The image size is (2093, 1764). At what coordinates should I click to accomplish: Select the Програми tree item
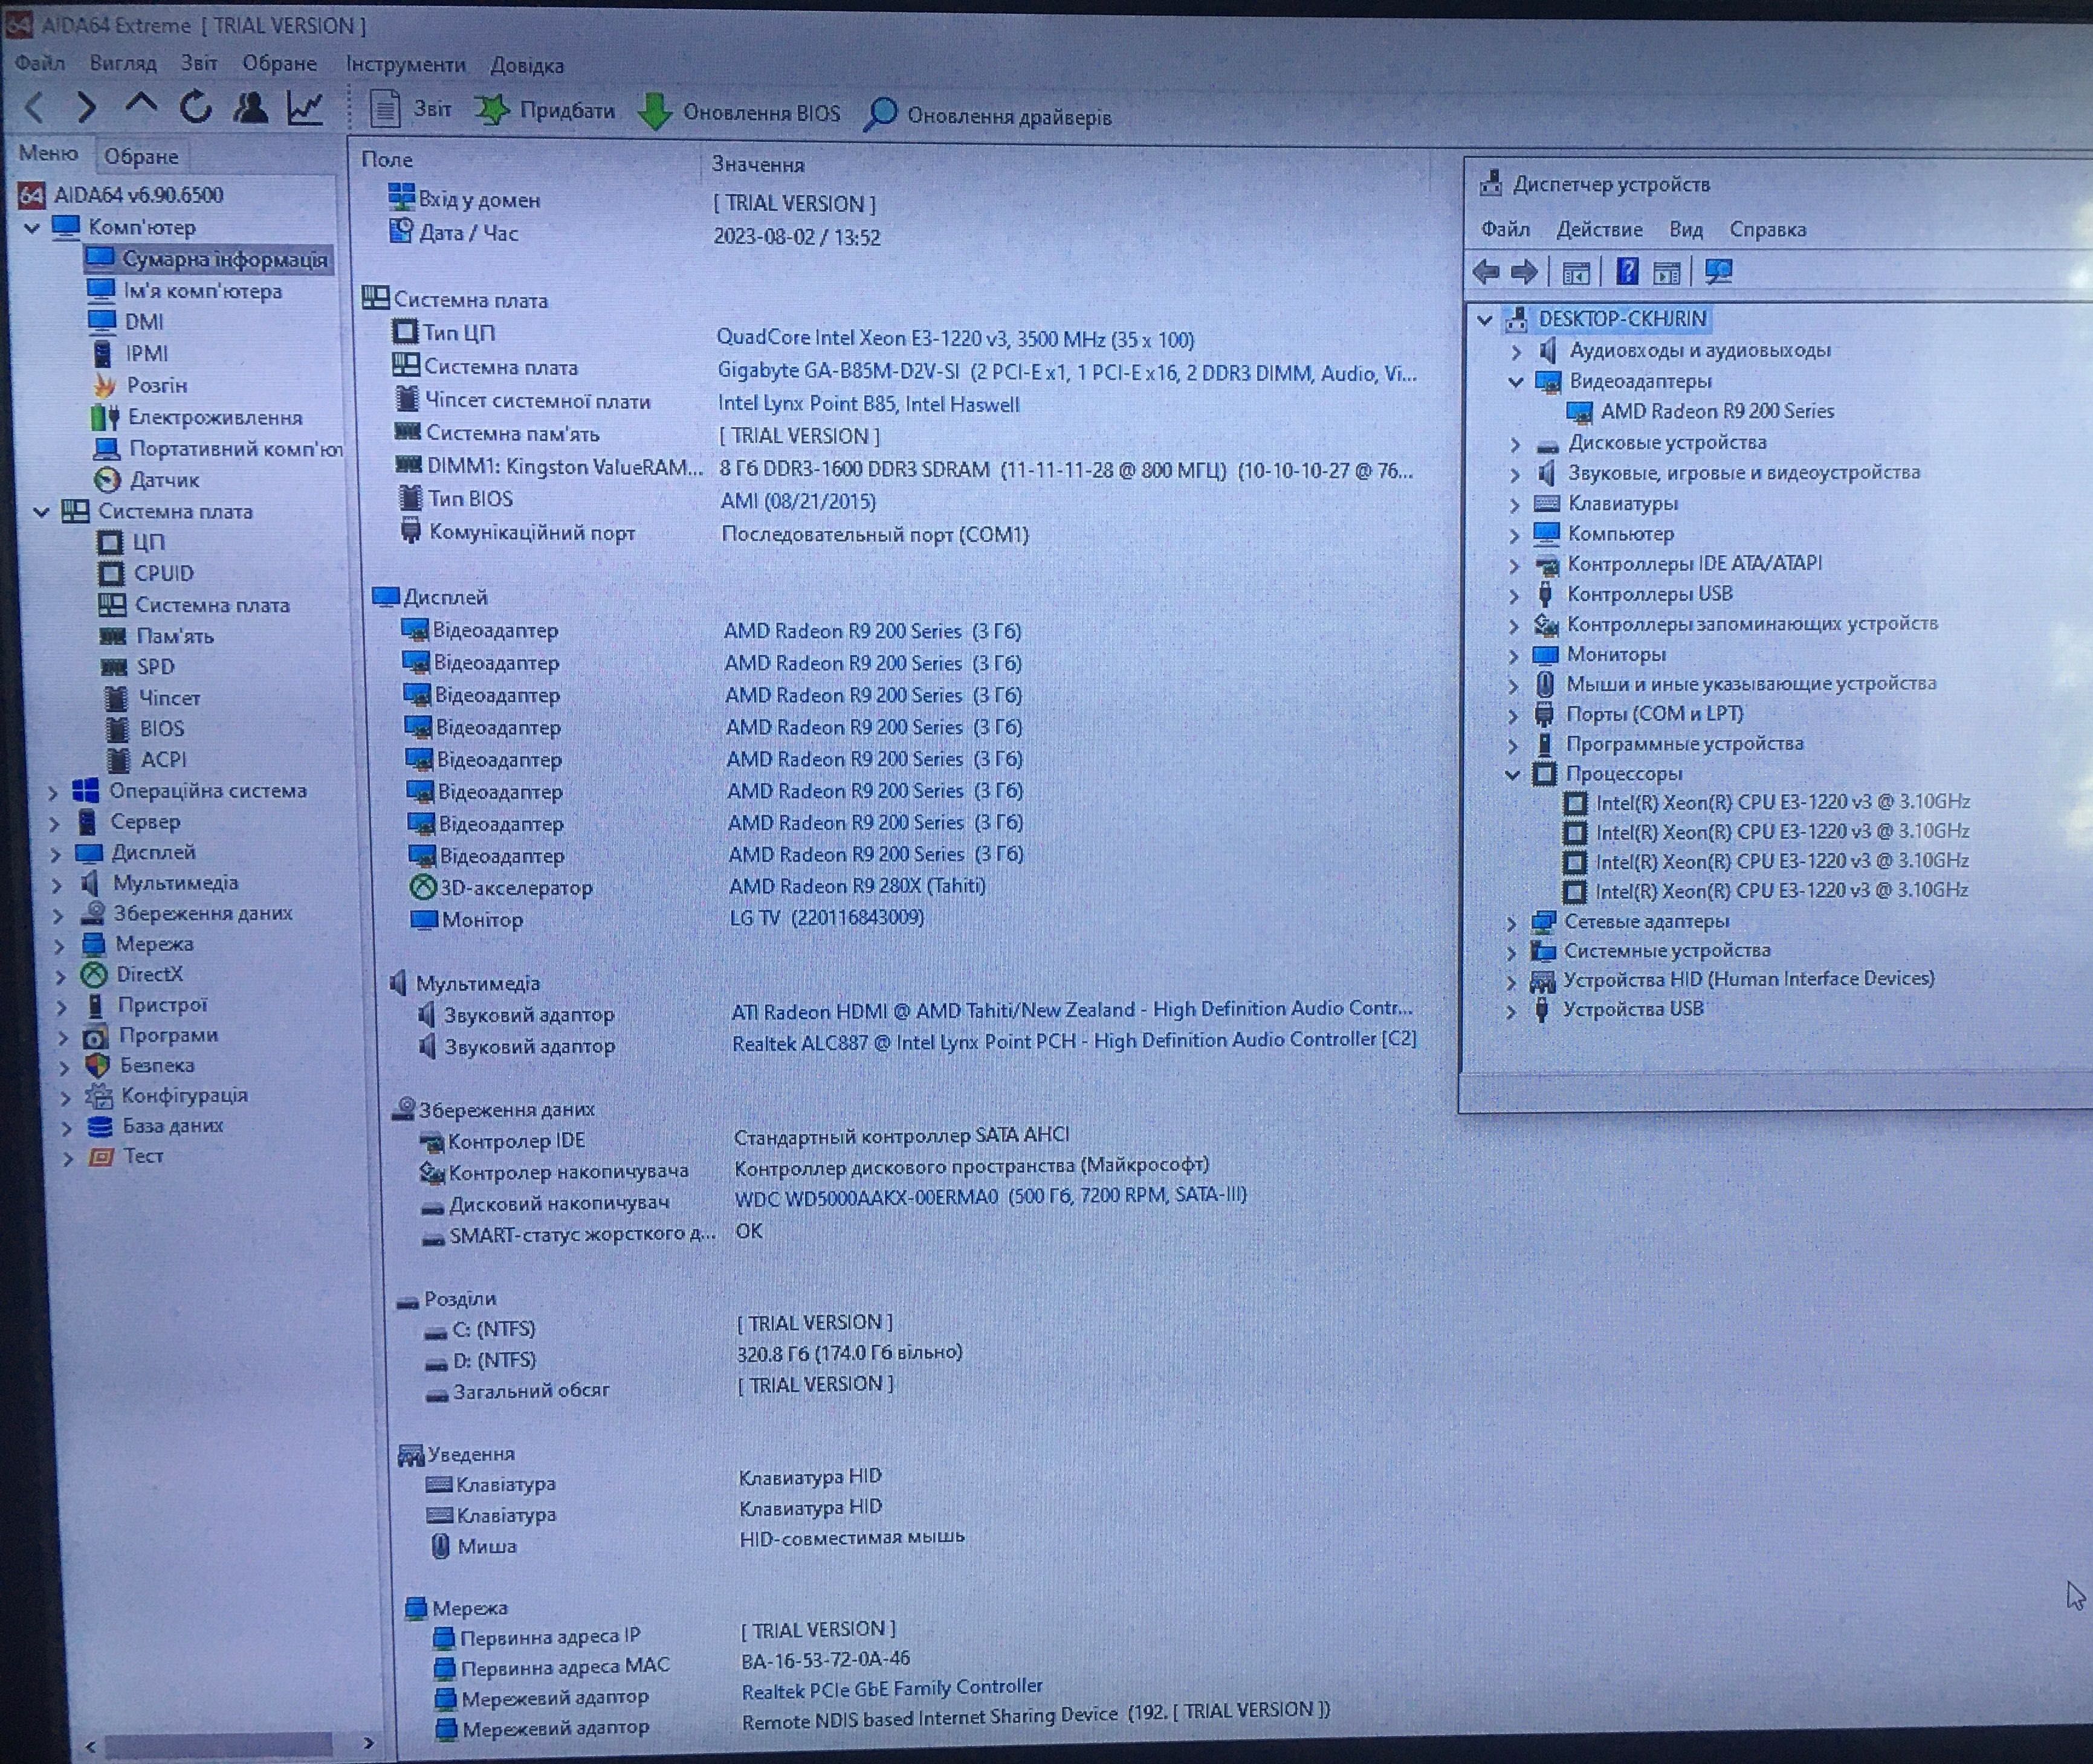[150, 1035]
